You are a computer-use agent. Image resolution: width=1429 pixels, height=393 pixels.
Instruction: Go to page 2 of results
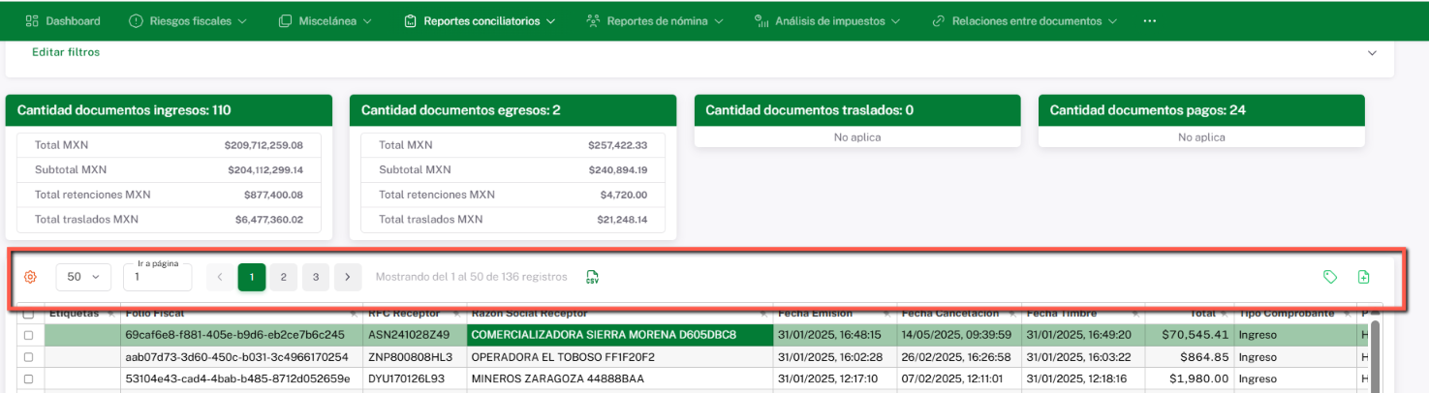283,277
